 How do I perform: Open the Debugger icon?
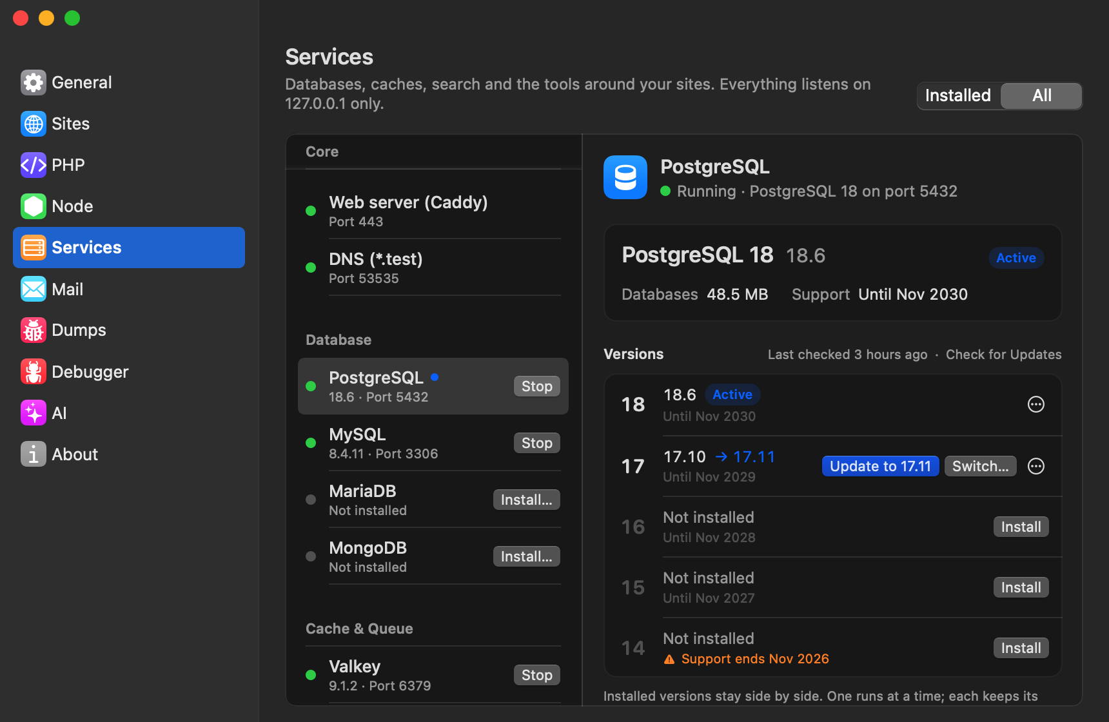[34, 371]
